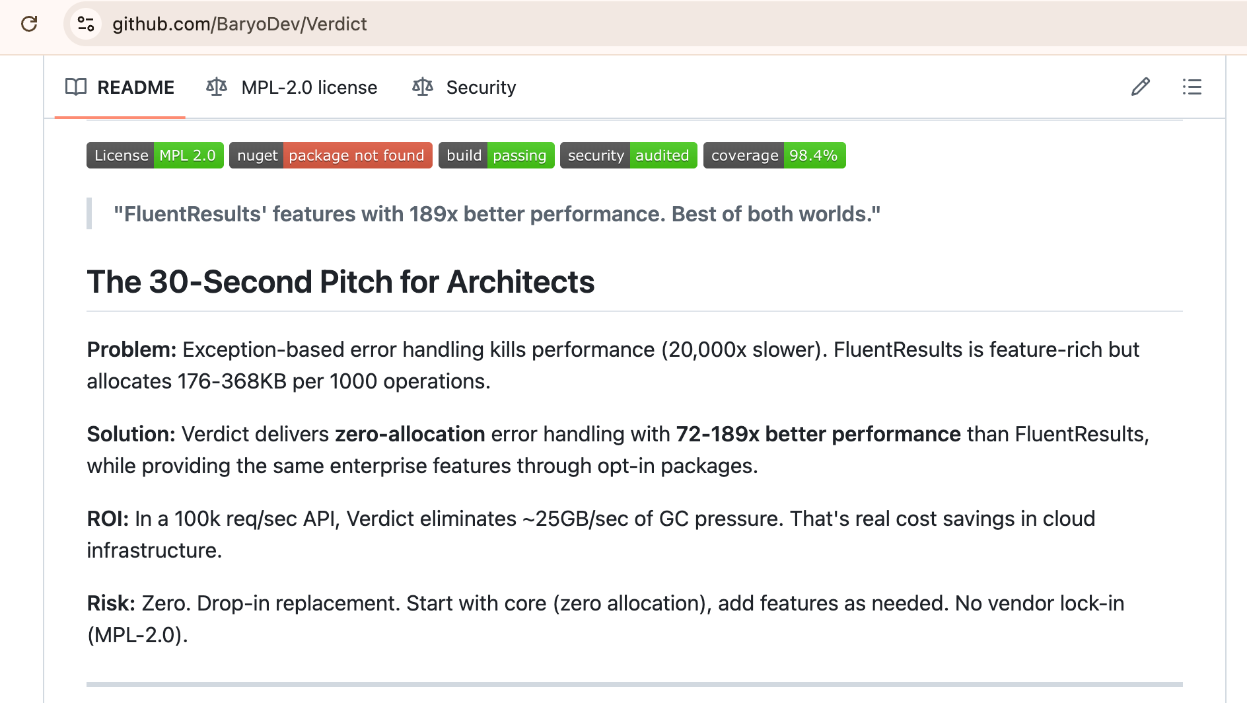Click the scales icon beside Security
The image size is (1247, 703).
point(423,87)
